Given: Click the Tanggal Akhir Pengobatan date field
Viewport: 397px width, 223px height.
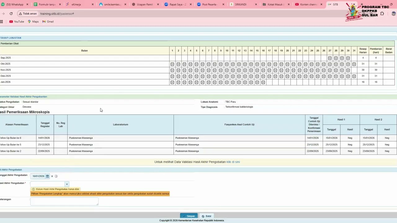Looking at the screenshot, I should click(x=38, y=176).
